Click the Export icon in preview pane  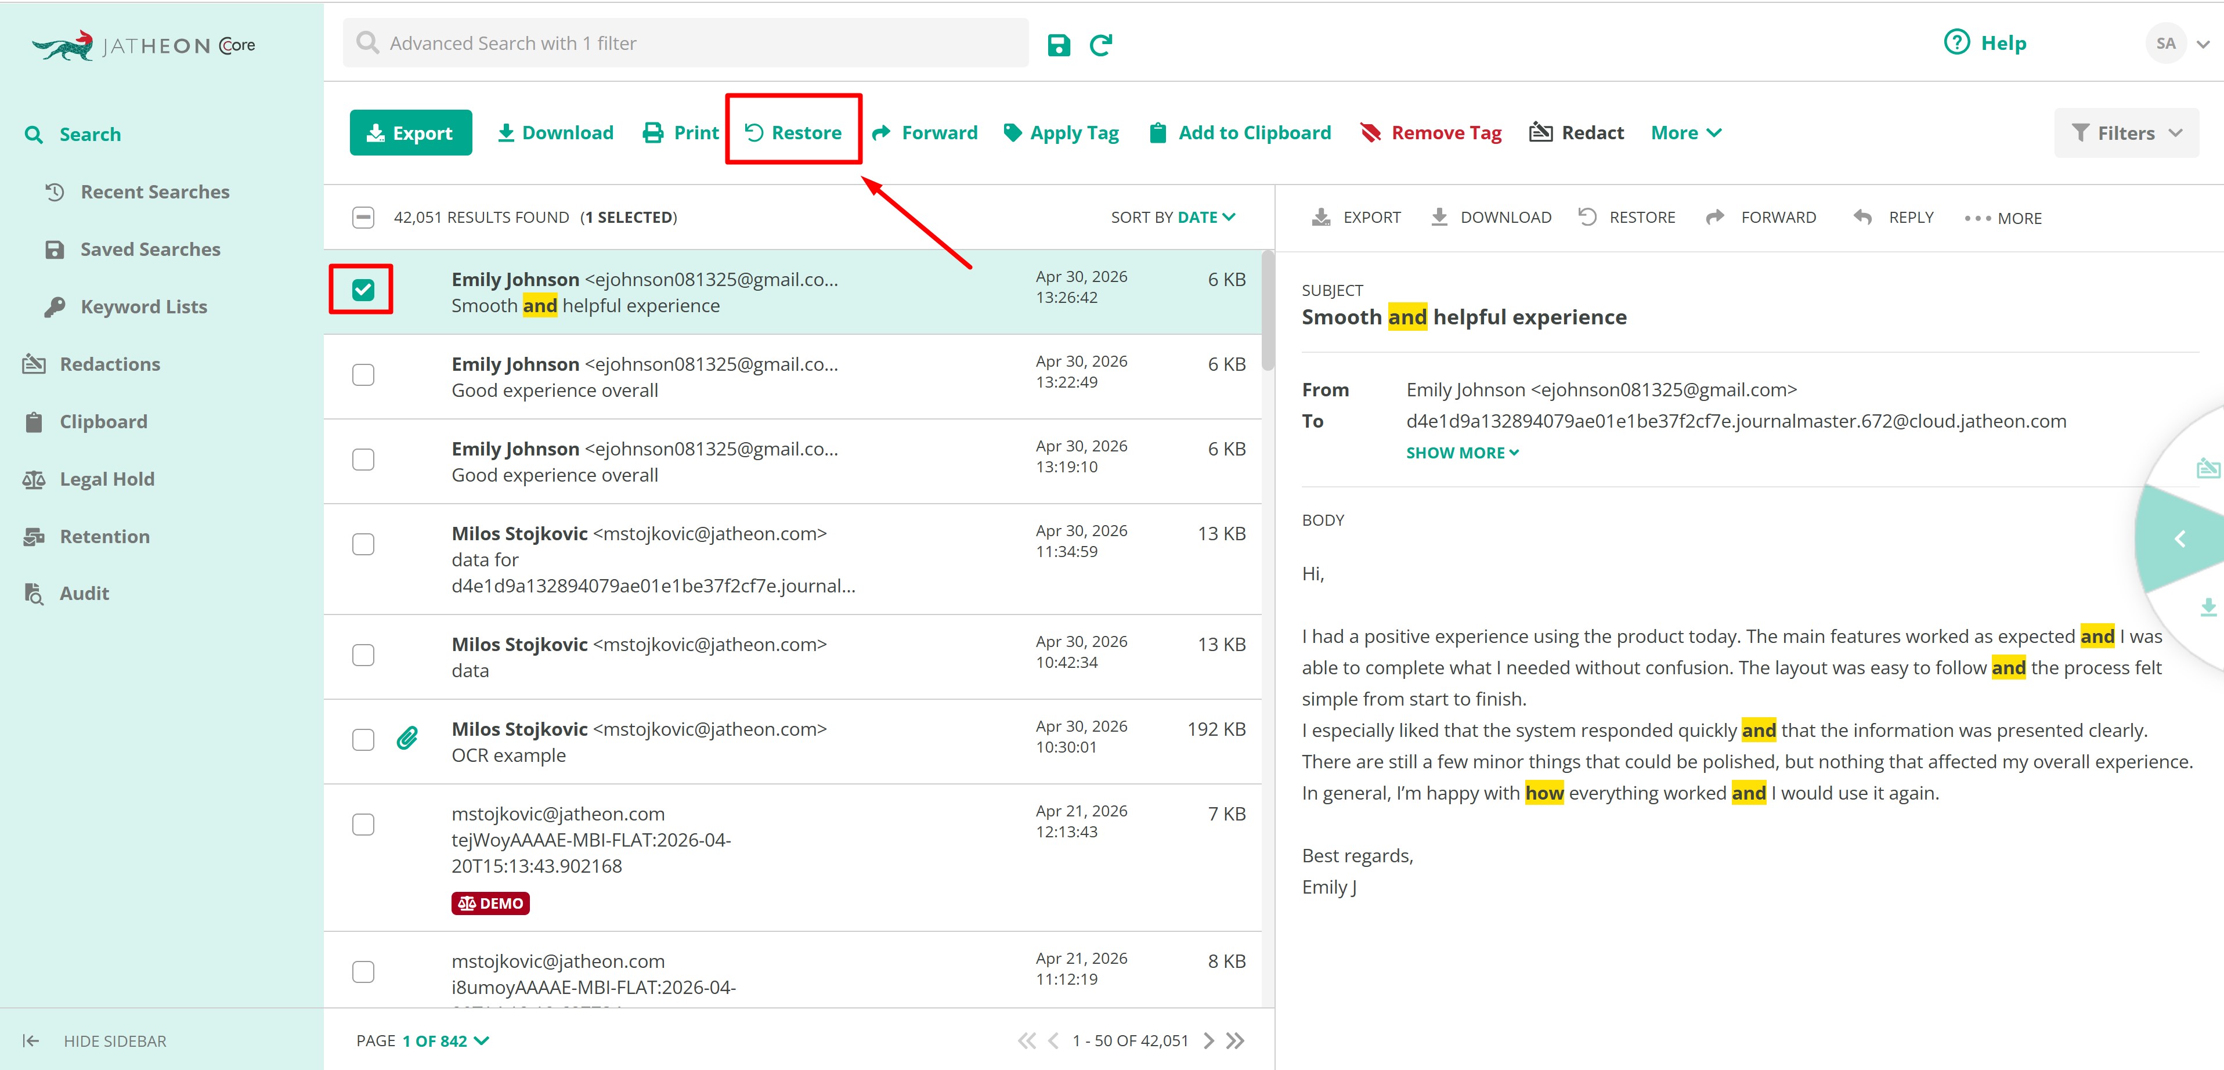pyautogui.click(x=1321, y=218)
